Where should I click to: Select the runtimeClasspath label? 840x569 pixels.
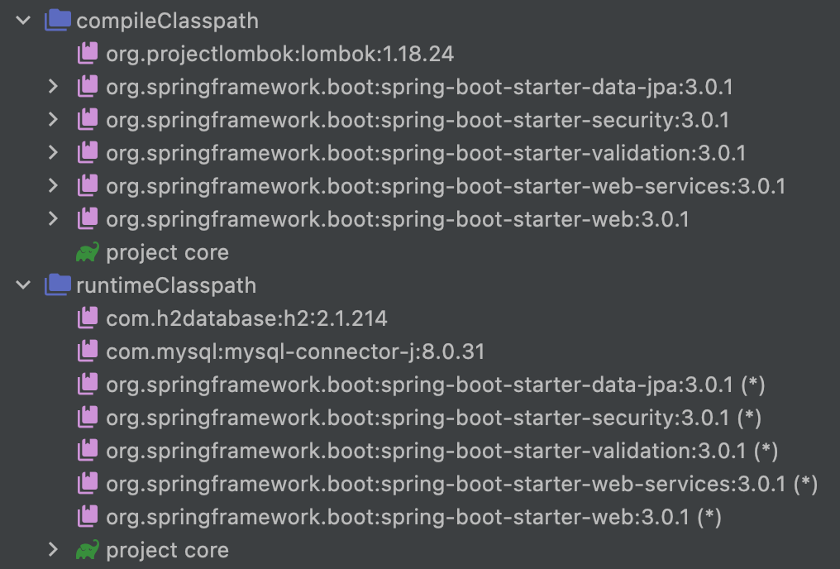(x=166, y=285)
